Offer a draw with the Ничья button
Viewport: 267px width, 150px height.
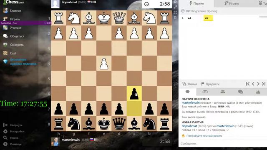(189, 84)
